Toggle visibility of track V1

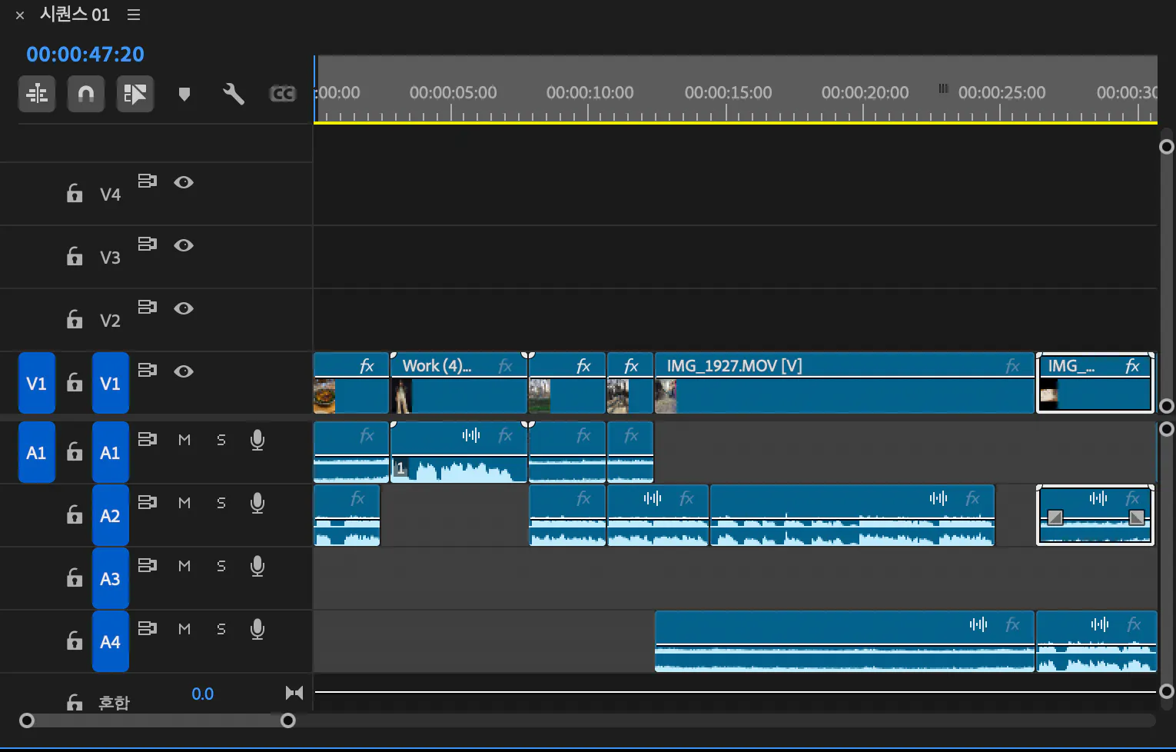coord(183,371)
